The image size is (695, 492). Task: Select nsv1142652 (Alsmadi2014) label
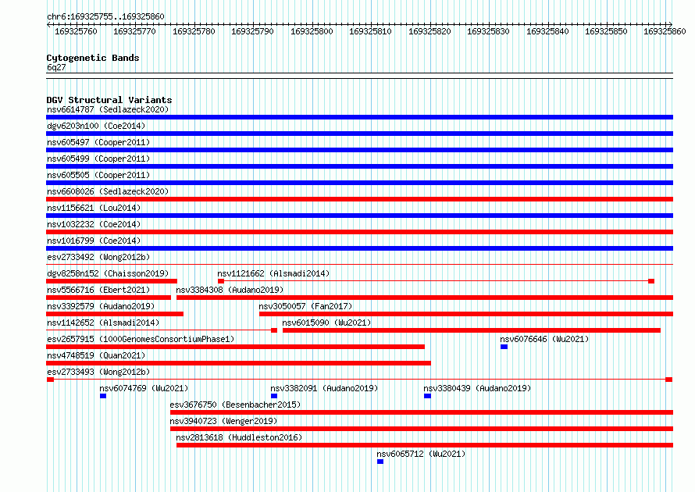pyautogui.click(x=103, y=323)
